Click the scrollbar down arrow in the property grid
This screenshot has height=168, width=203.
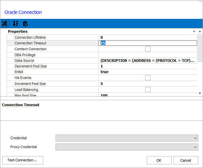tap(200, 93)
